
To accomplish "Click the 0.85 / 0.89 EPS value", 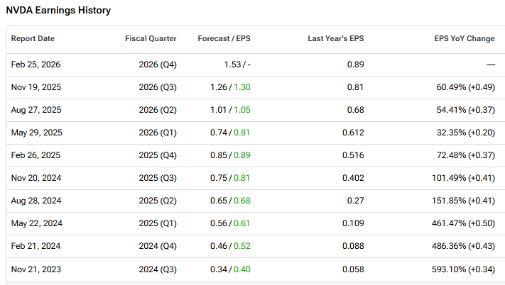I will pyautogui.click(x=231, y=155).
